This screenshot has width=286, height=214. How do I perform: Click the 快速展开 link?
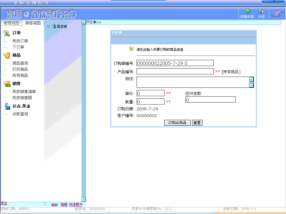[76, 205]
